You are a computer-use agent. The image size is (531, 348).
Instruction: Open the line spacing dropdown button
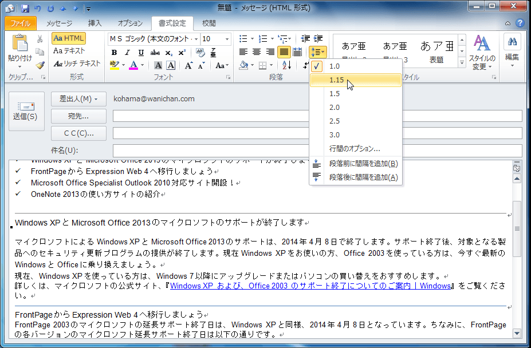click(x=318, y=52)
